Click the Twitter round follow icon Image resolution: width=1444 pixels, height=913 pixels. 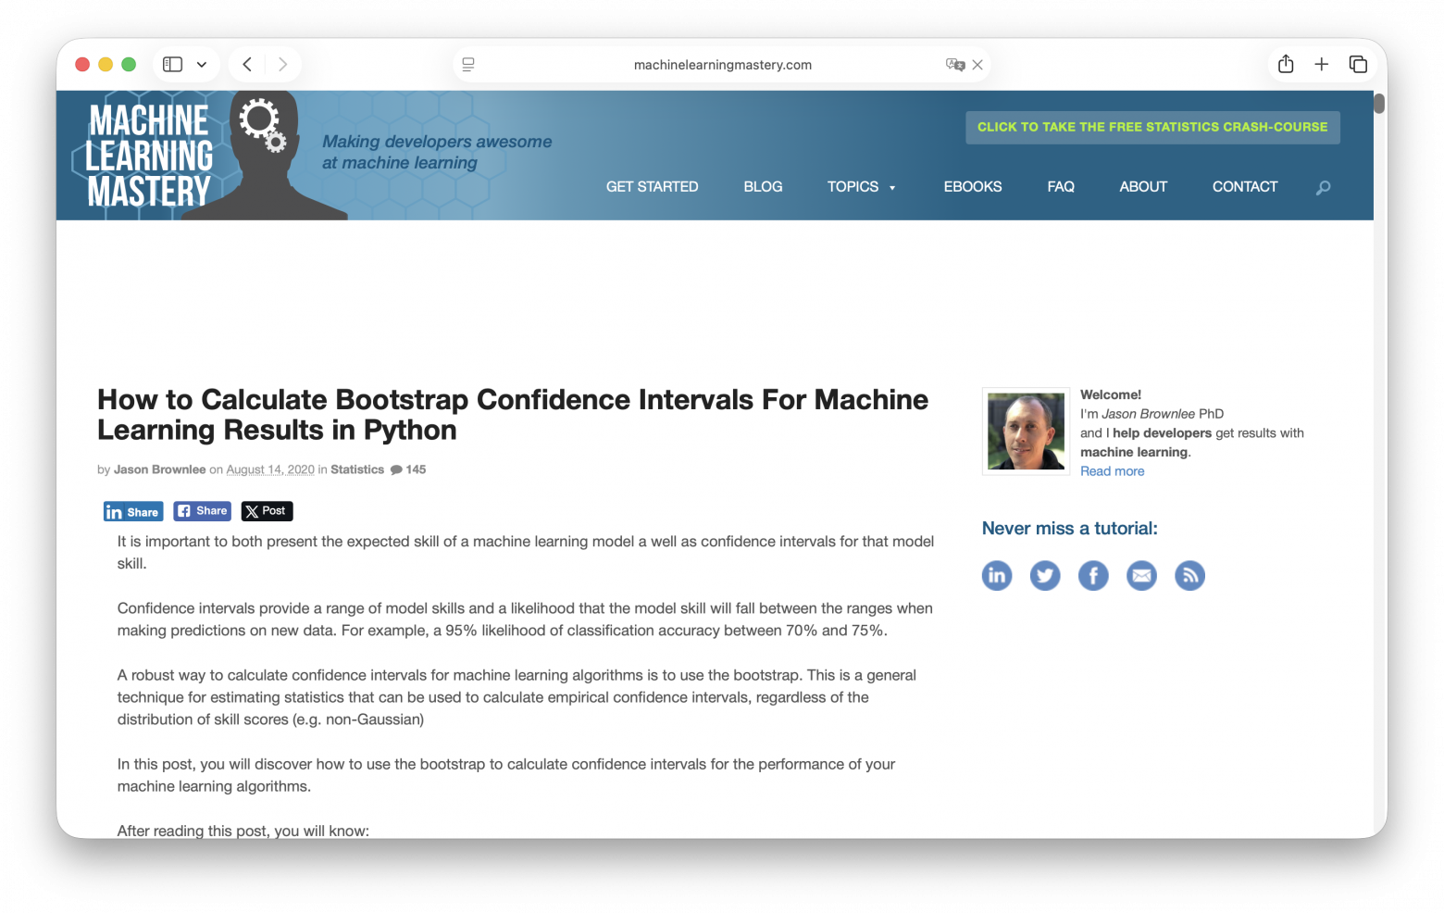pos(1045,576)
